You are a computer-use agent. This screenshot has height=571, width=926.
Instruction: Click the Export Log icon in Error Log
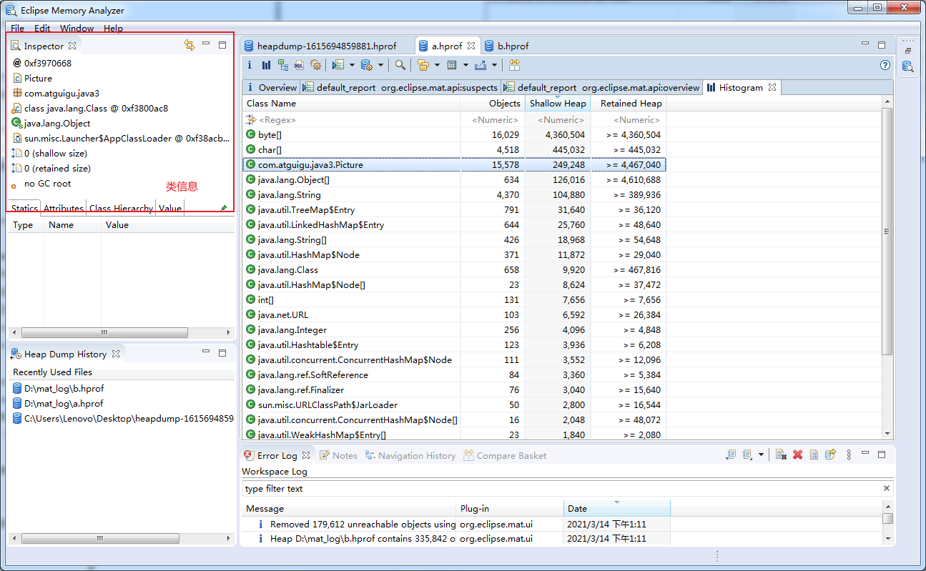click(x=731, y=455)
